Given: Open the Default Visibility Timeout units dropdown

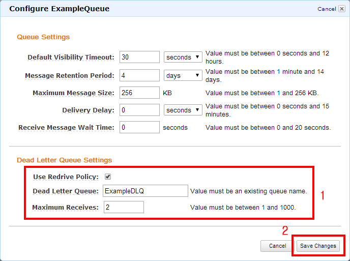Looking at the screenshot, I should (183, 57).
